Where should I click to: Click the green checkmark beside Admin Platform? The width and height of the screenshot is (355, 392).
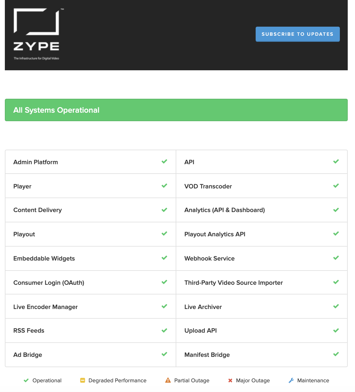164,161
